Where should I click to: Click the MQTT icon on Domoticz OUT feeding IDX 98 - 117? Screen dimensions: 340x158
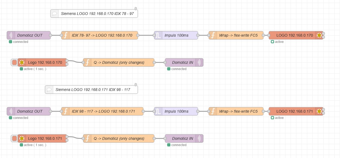point(11,111)
